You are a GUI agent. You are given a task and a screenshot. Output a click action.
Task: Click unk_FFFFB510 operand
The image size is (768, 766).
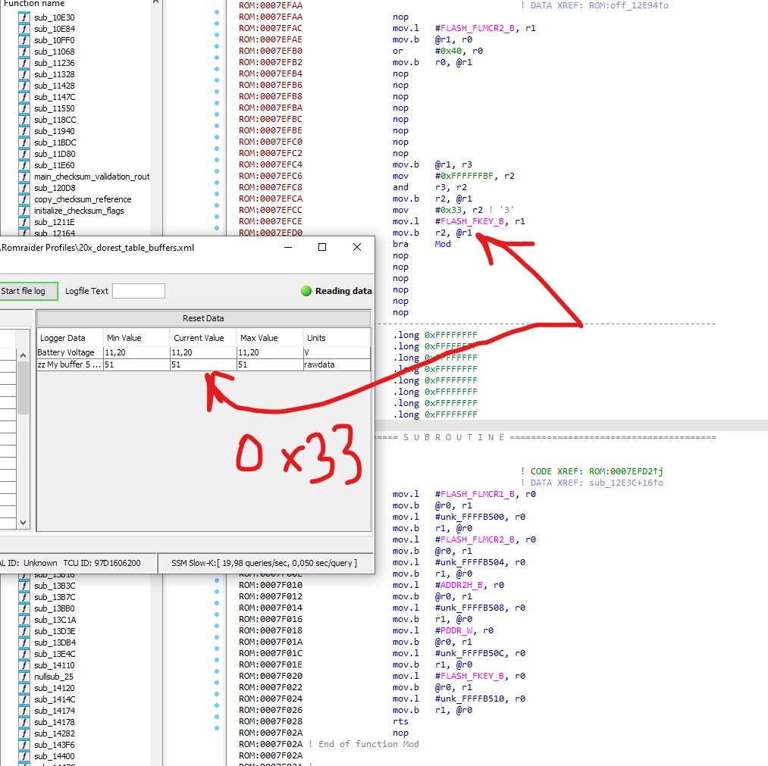475,699
